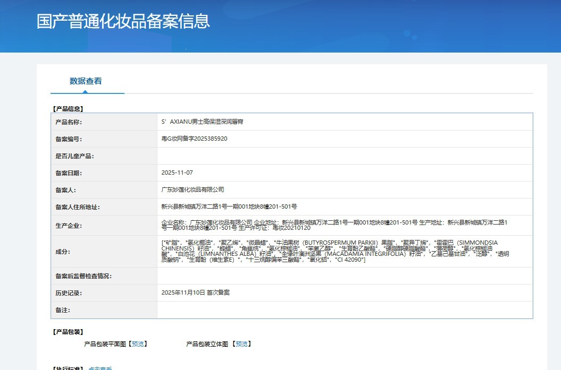The image size is (561, 370).
Task: Click the 产品包装立体图 label
Action: (207, 344)
